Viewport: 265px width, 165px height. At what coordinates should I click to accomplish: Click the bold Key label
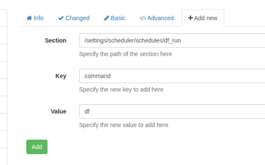pyautogui.click(x=61, y=76)
